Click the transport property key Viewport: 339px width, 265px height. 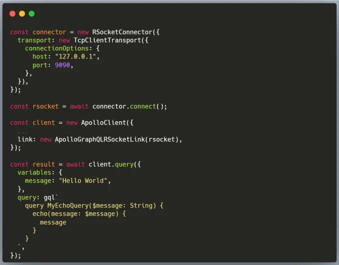pyautogui.click(x=34, y=40)
